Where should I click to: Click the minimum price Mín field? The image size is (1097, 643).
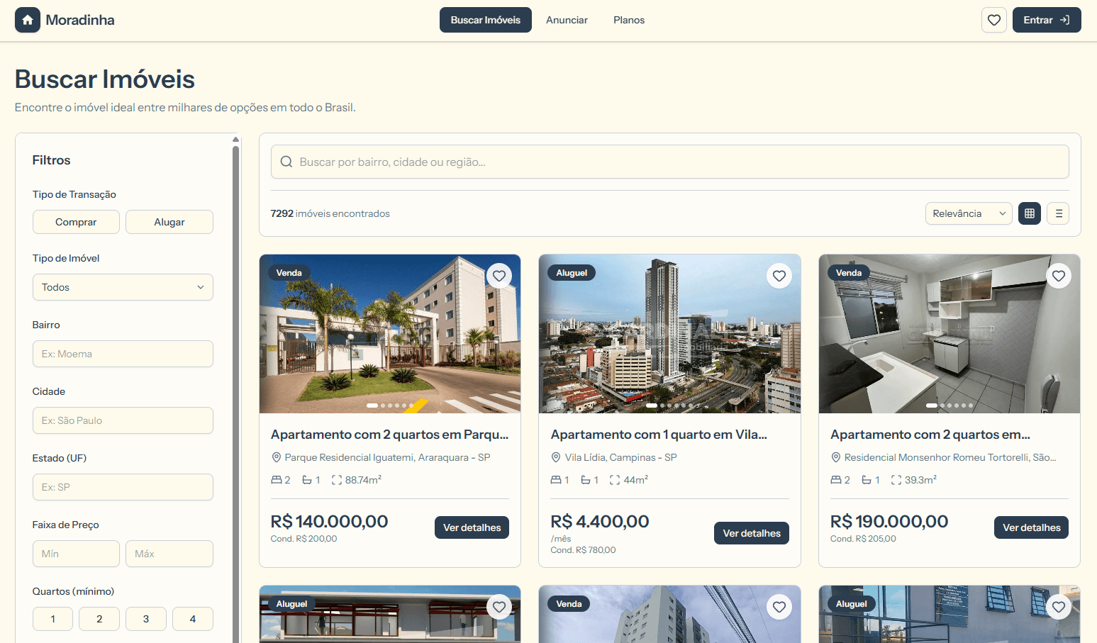tap(76, 554)
